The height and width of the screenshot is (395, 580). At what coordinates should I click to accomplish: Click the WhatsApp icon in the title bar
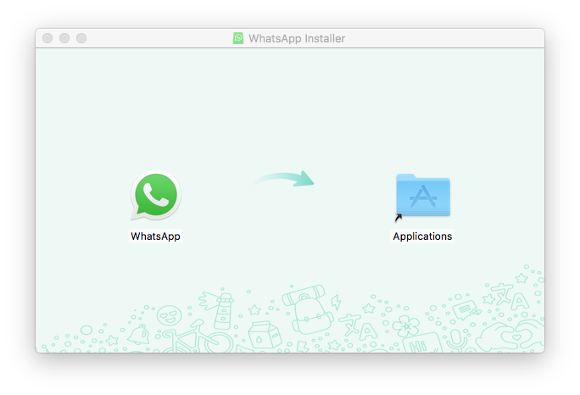click(x=238, y=38)
